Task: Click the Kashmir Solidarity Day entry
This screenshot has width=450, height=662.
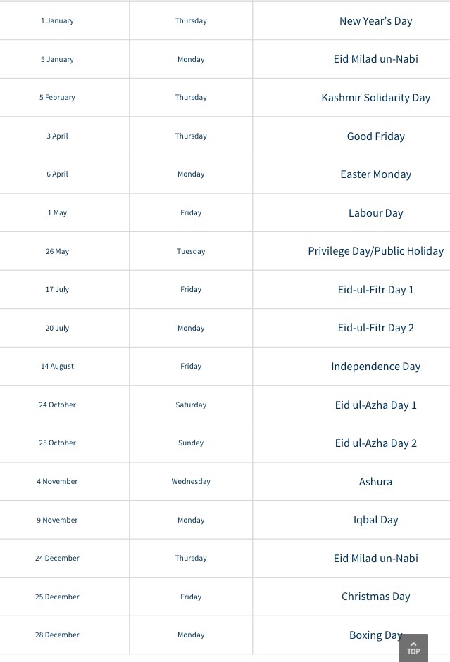Action: (x=375, y=98)
